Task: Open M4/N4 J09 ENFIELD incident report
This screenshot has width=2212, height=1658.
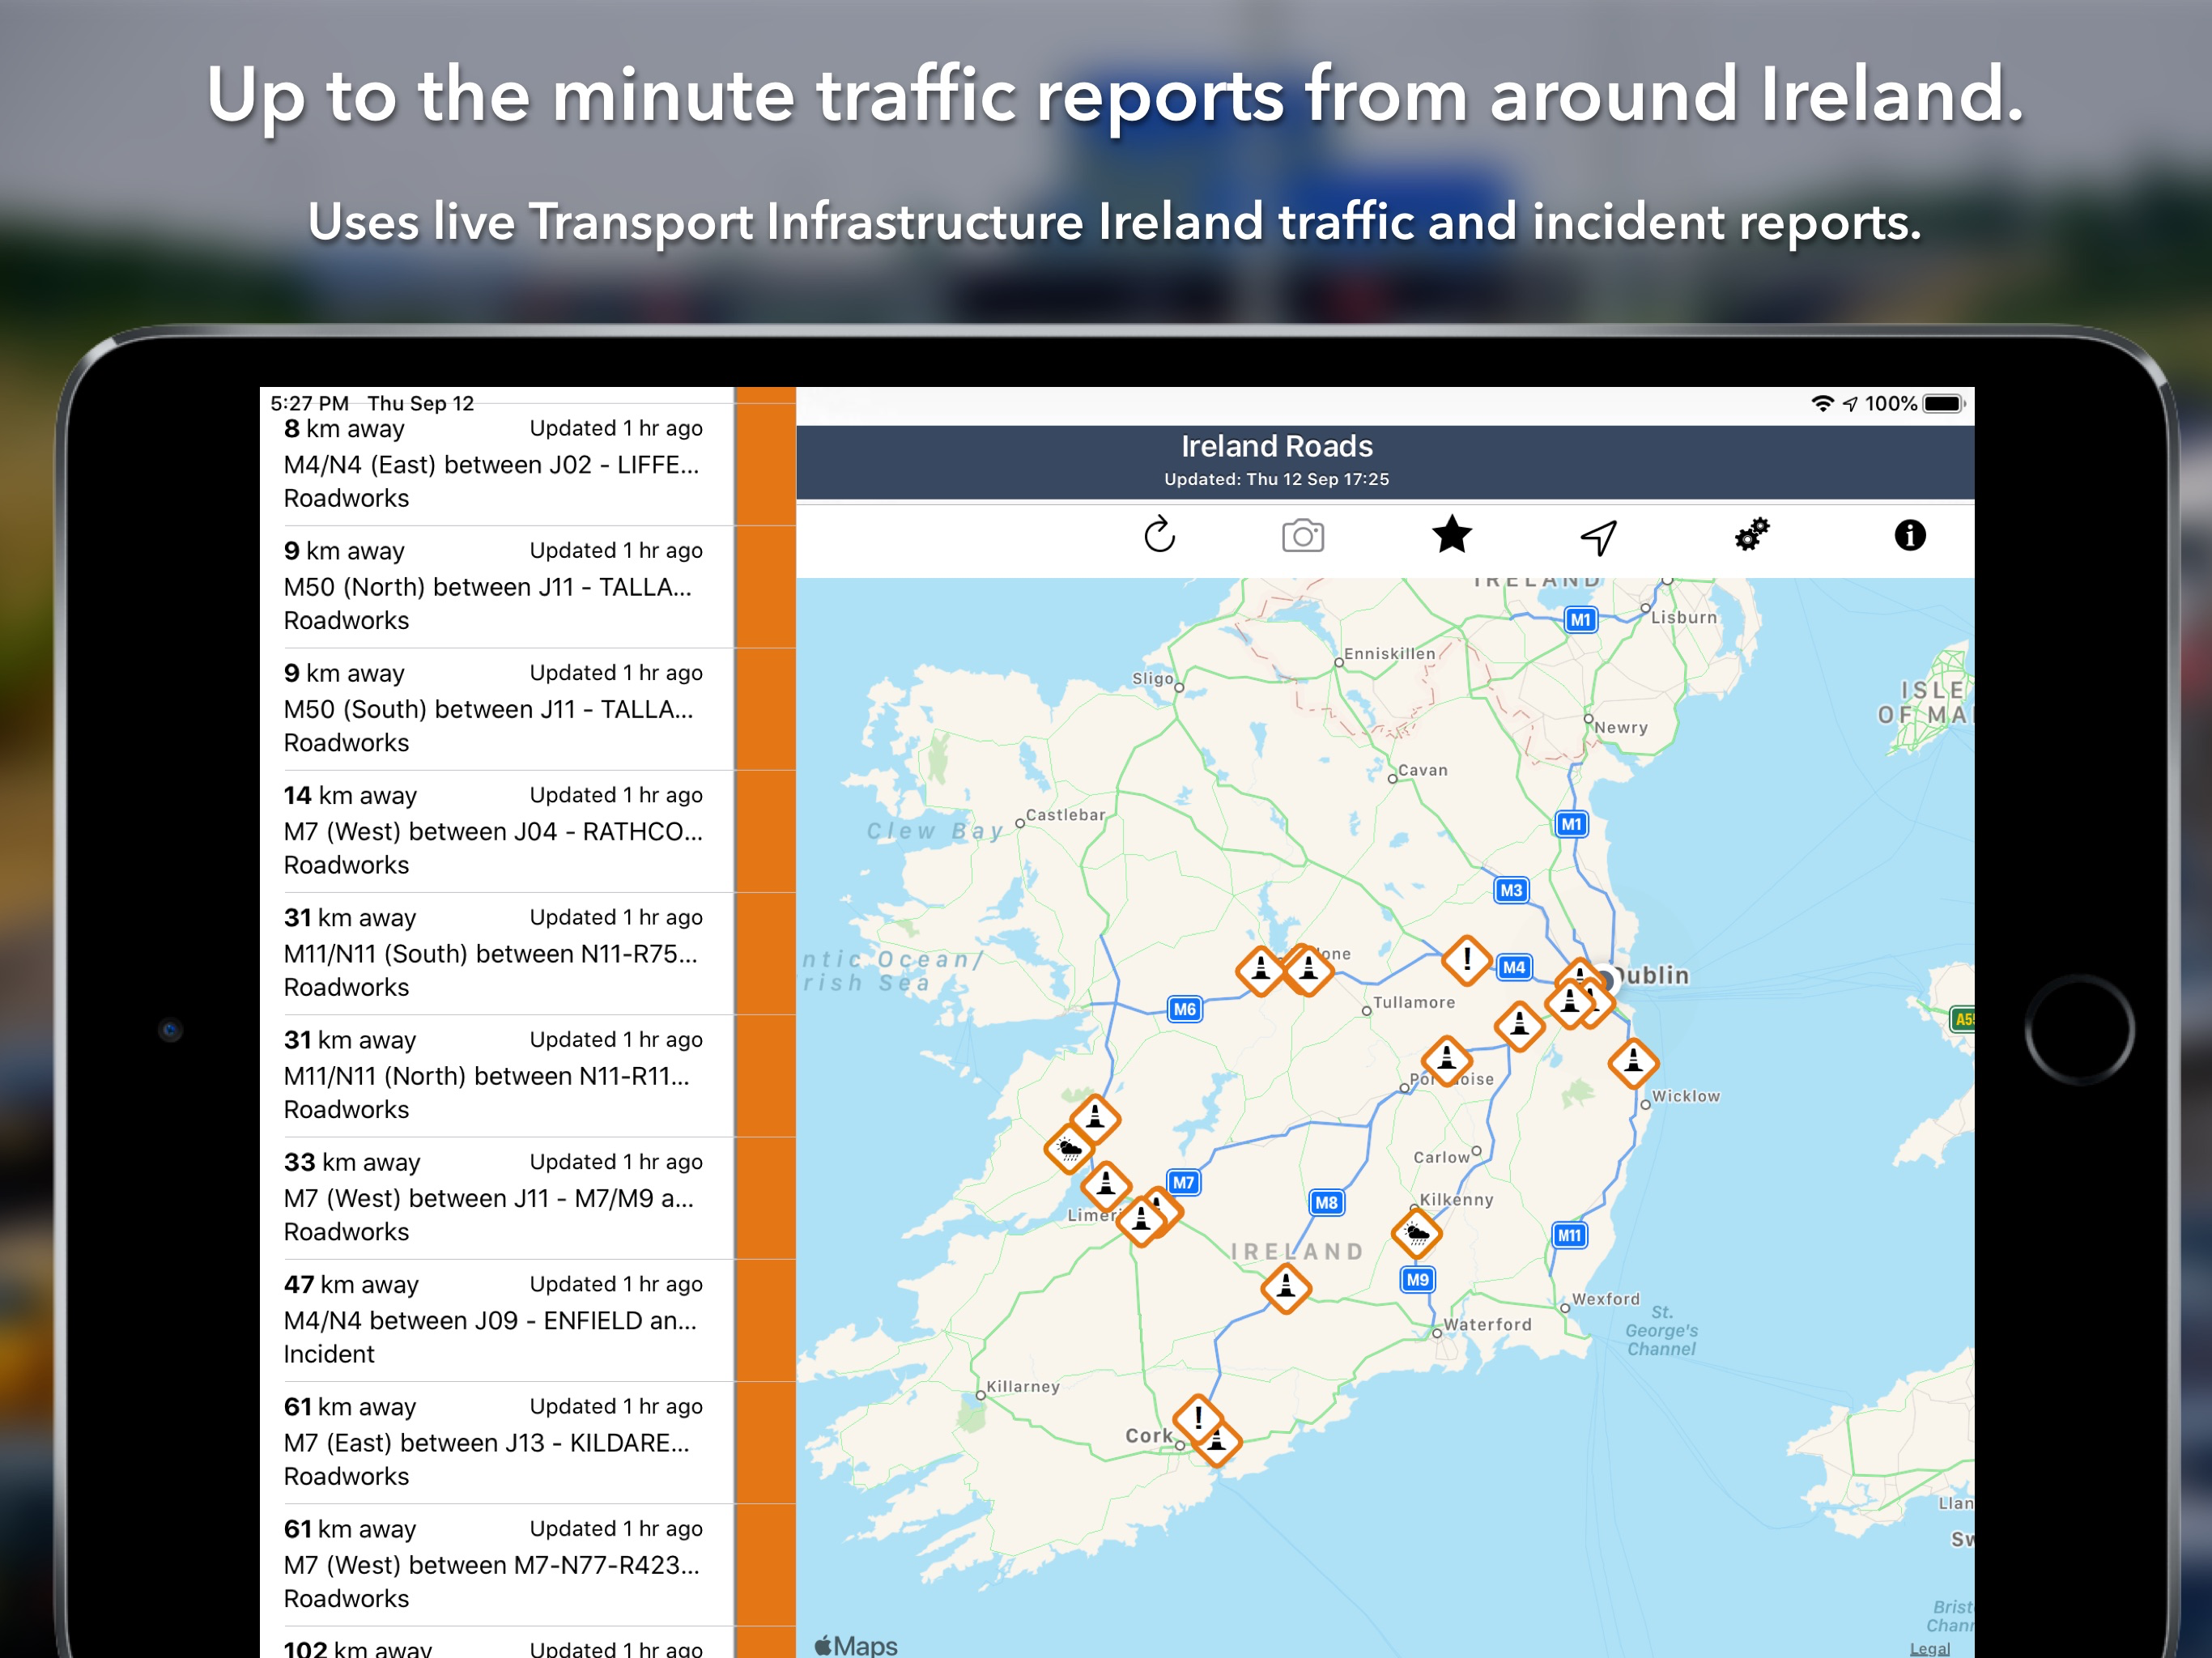Action: (497, 1321)
